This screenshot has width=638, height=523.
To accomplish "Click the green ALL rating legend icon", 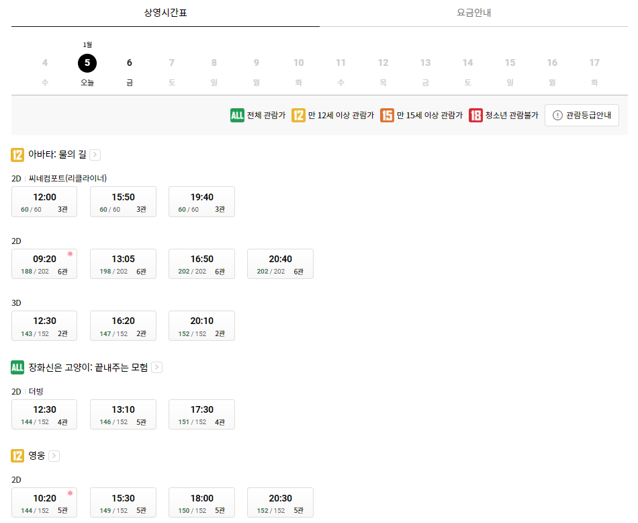I will (x=236, y=115).
